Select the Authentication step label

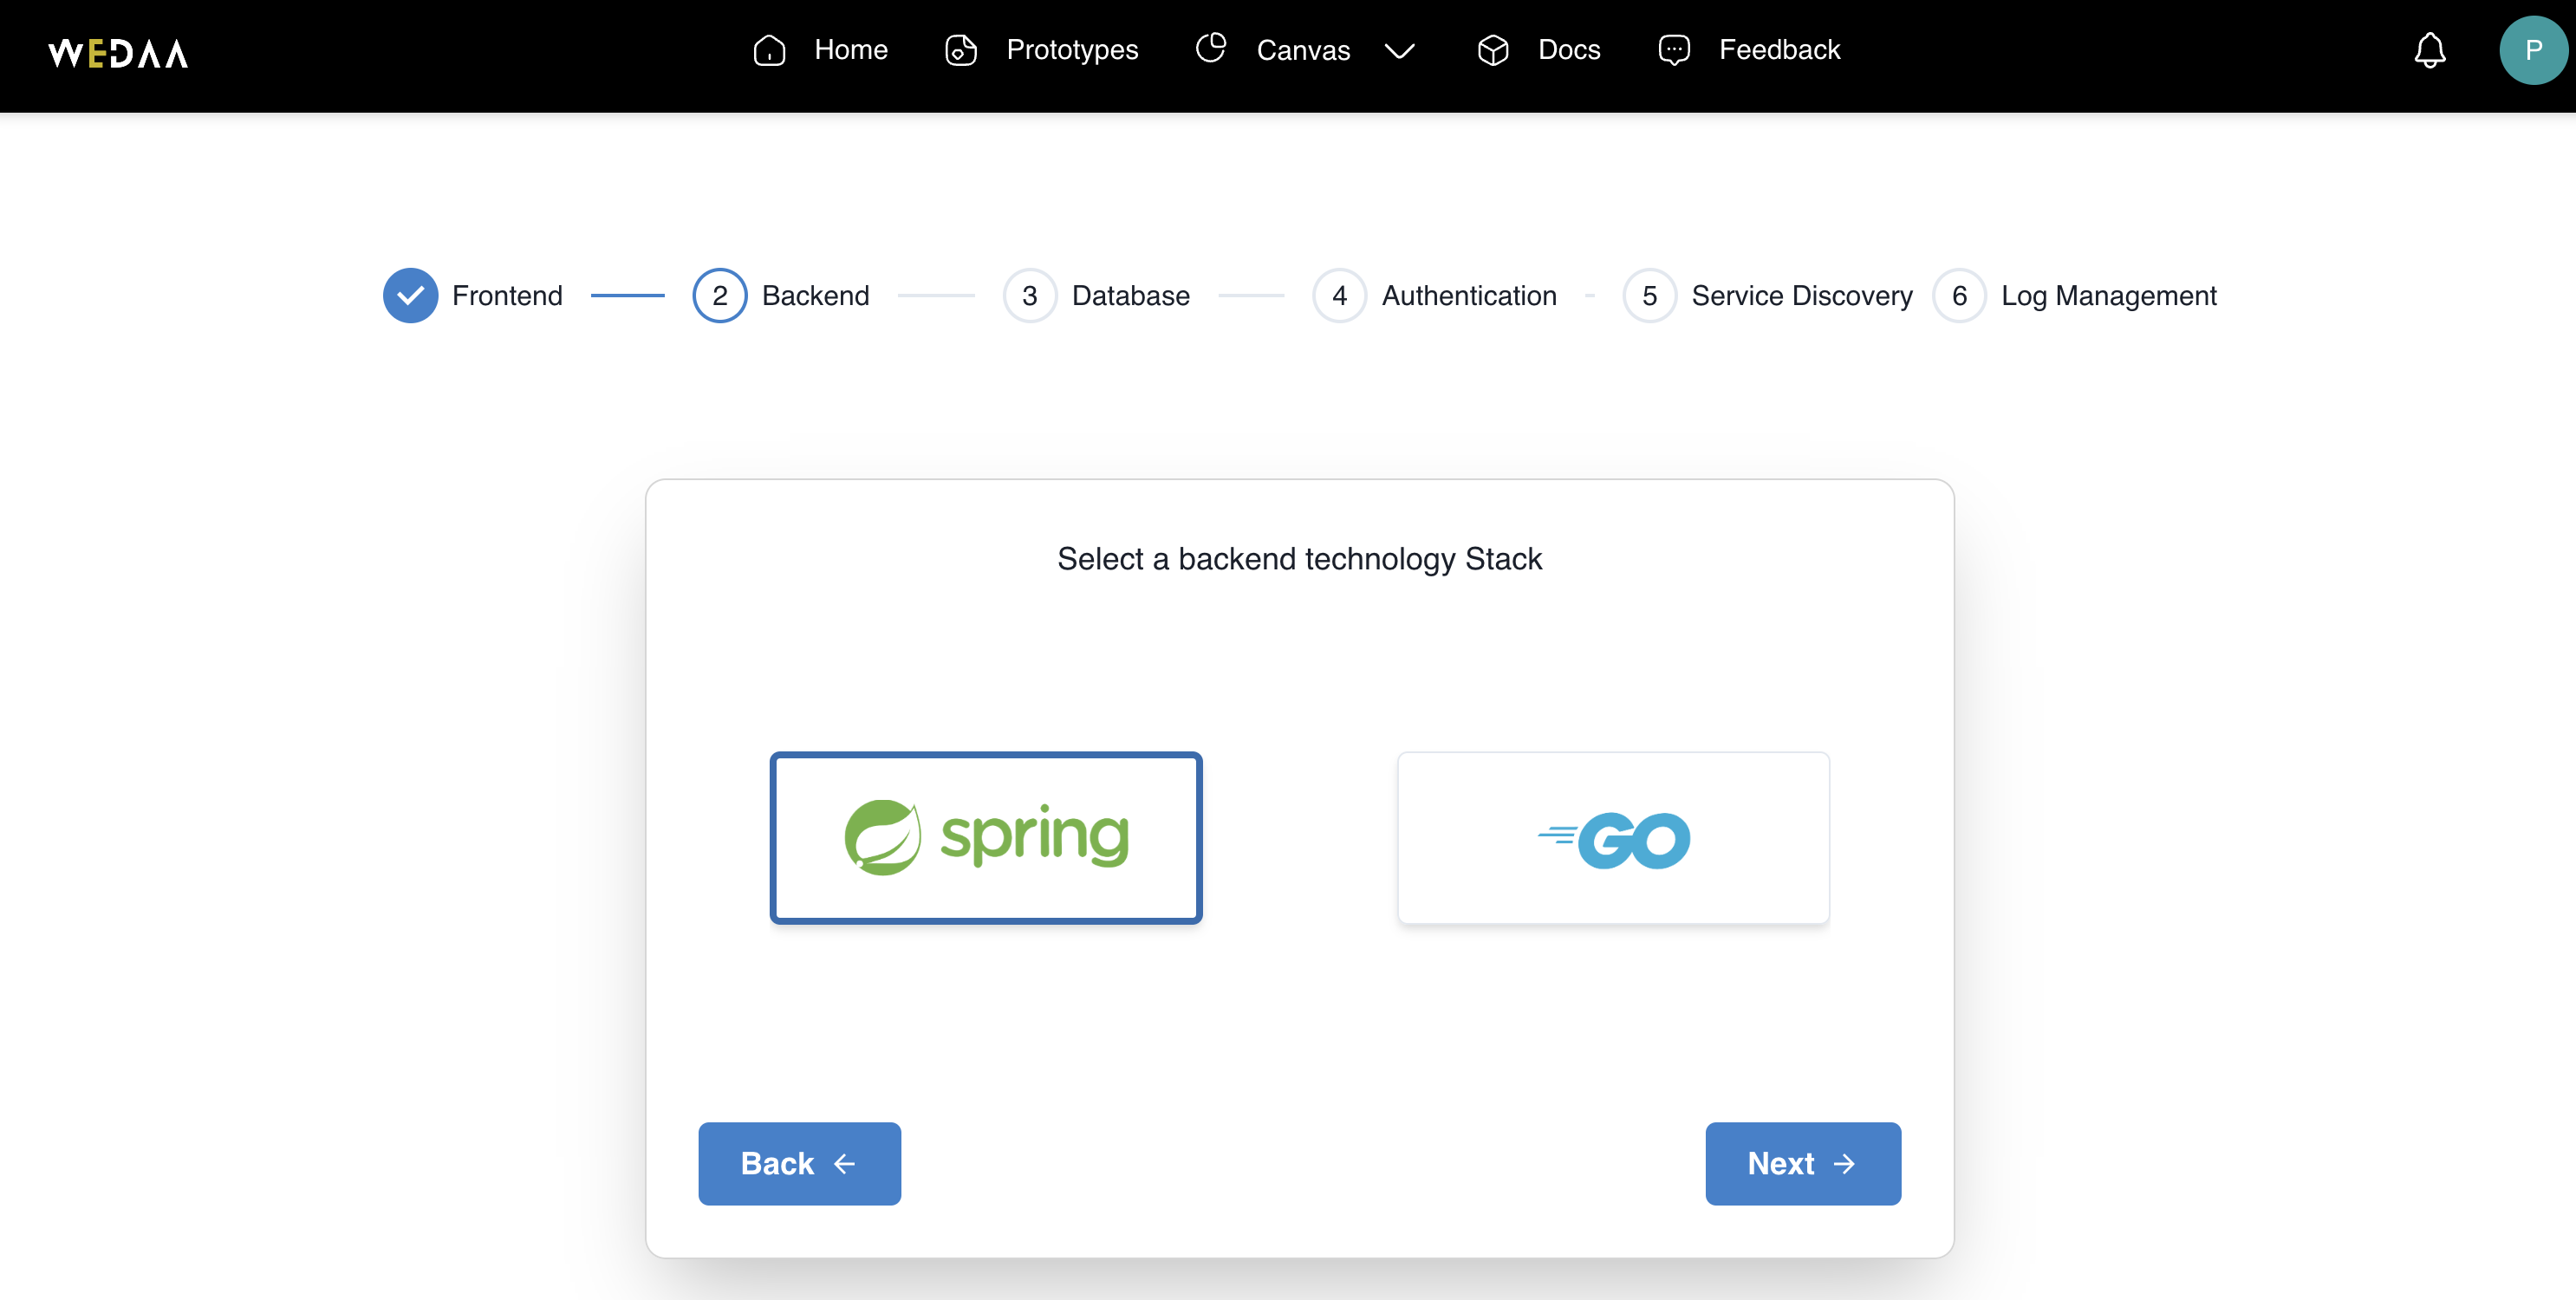click(1469, 296)
